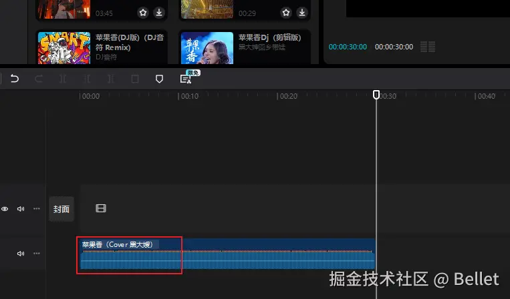Choose the trim-right (delete right) tool
This screenshot has width=510, height=299.
click(110, 79)
